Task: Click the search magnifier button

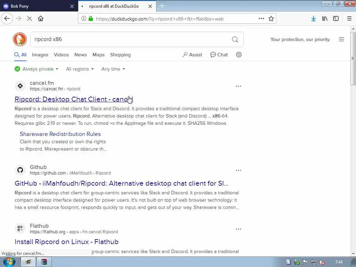Action: [235, 39]
